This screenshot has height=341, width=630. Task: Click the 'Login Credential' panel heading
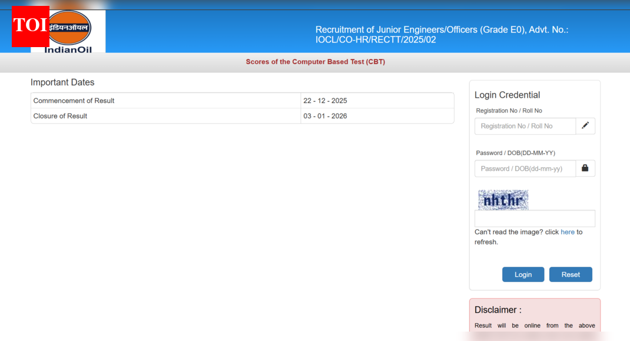pos(506,94)
